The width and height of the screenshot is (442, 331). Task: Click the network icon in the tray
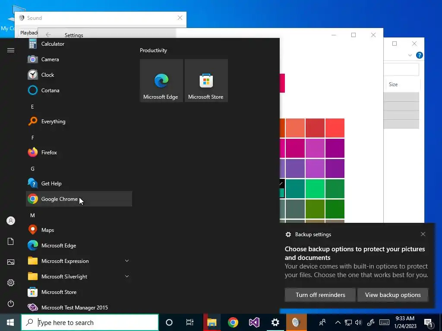click(348, 322)
